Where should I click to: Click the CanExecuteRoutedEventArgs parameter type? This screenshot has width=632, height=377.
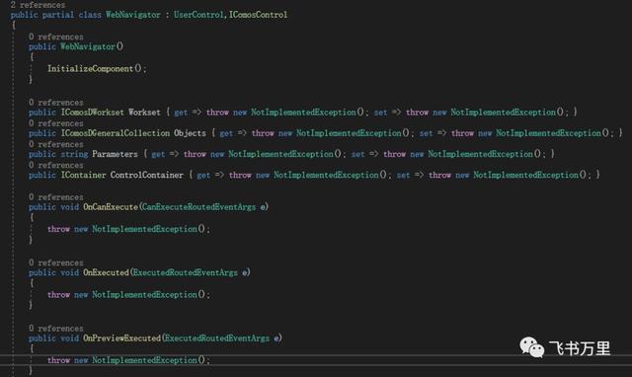coord(198,207)
